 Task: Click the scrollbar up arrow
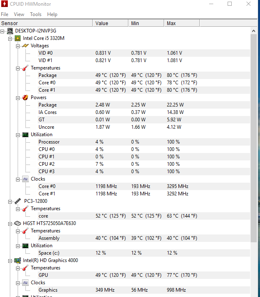click(x=253, y=31)
